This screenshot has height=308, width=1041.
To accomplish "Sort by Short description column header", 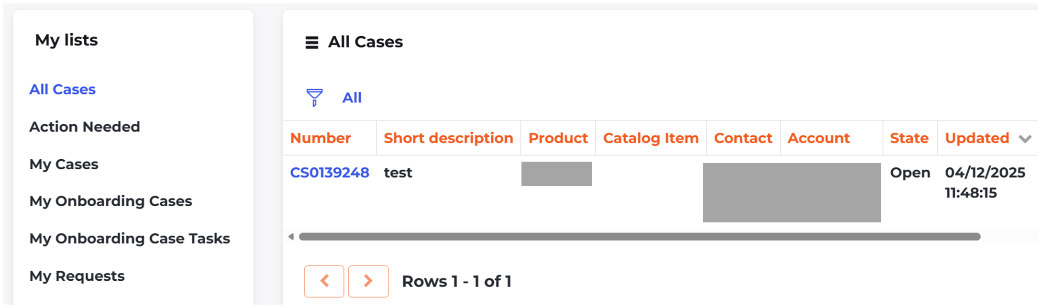I will 448,138.
